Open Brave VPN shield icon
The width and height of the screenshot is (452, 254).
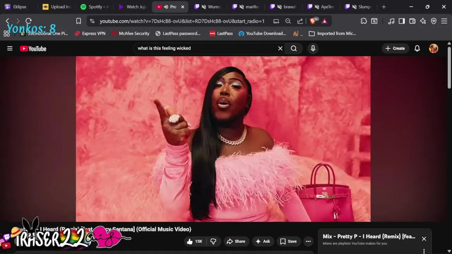[x=434, y=21]
